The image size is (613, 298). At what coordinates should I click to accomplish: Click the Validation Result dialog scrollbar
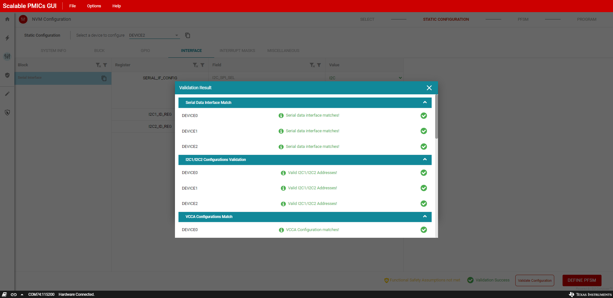tap(436, 118)
